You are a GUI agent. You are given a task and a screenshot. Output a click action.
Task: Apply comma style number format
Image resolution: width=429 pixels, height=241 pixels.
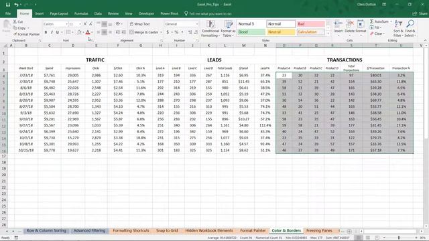(x=182, y=32)
